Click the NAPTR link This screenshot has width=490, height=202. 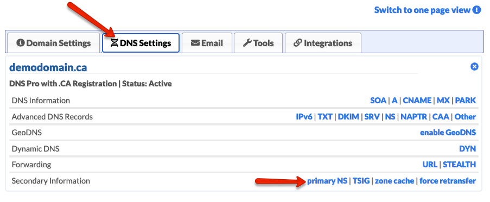(413, 117)
